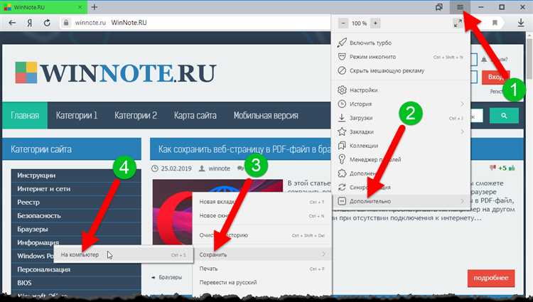Click the thumbs-up rating icon
Screen dimensions: 533x302
click(512, 168)
